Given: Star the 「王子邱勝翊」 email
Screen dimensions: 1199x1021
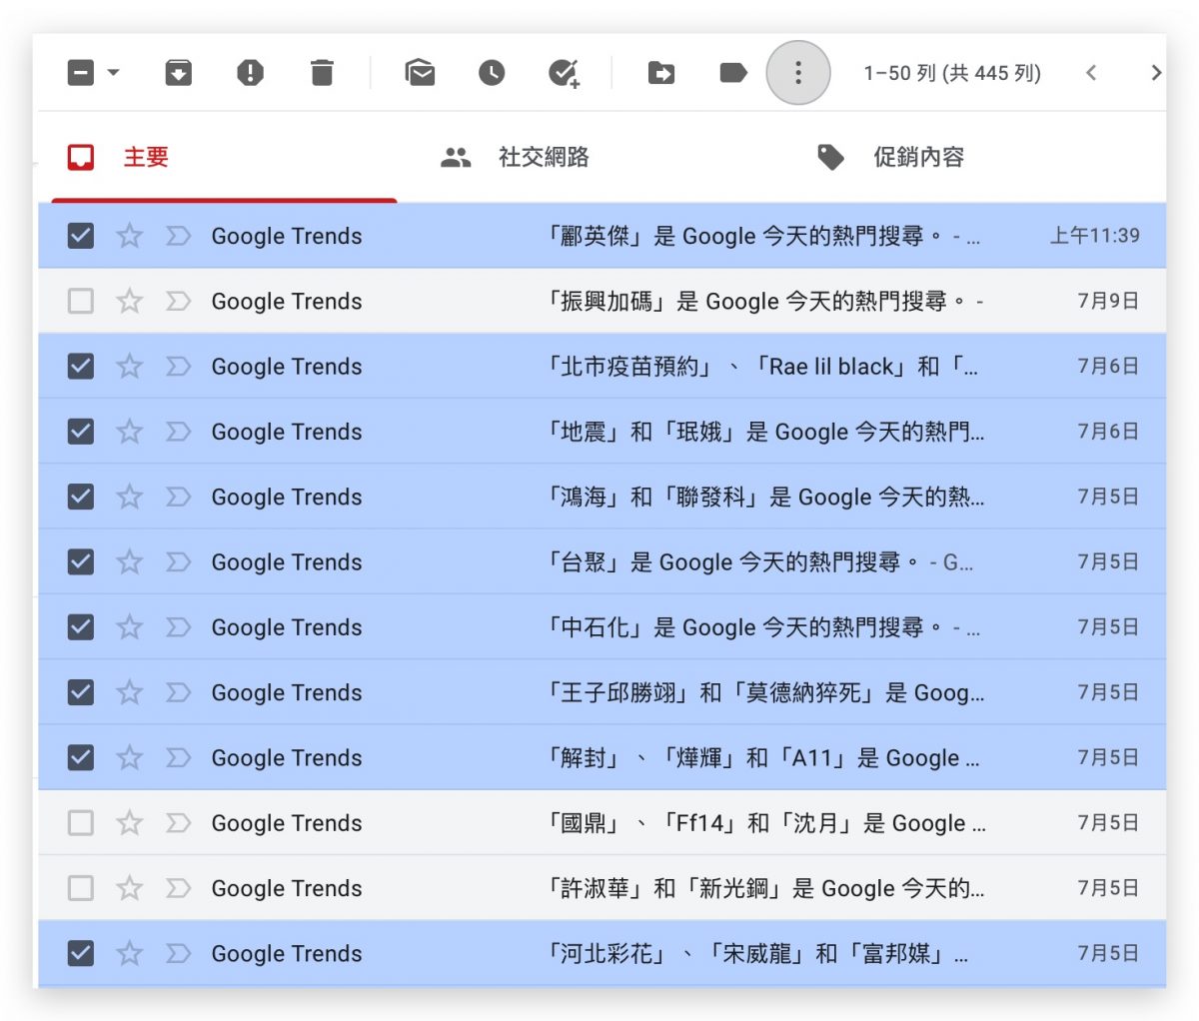Looking at the screenshot, I should click(x=130, y=692).
